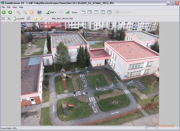Open the View menu

point(15,7)
